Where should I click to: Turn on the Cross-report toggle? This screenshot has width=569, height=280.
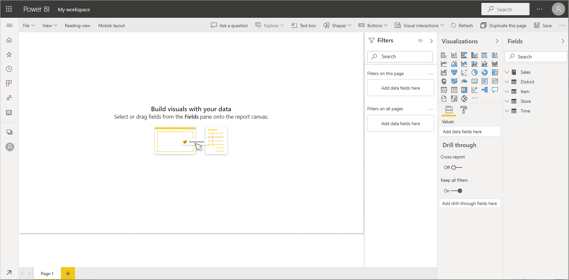pyautogui.click(x=456, y=167)
